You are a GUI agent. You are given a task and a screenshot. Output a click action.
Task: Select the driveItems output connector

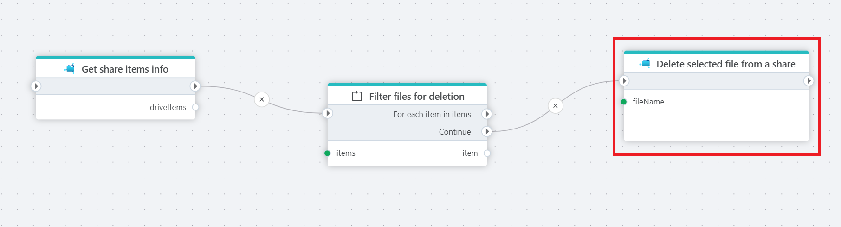coord(195,107)
